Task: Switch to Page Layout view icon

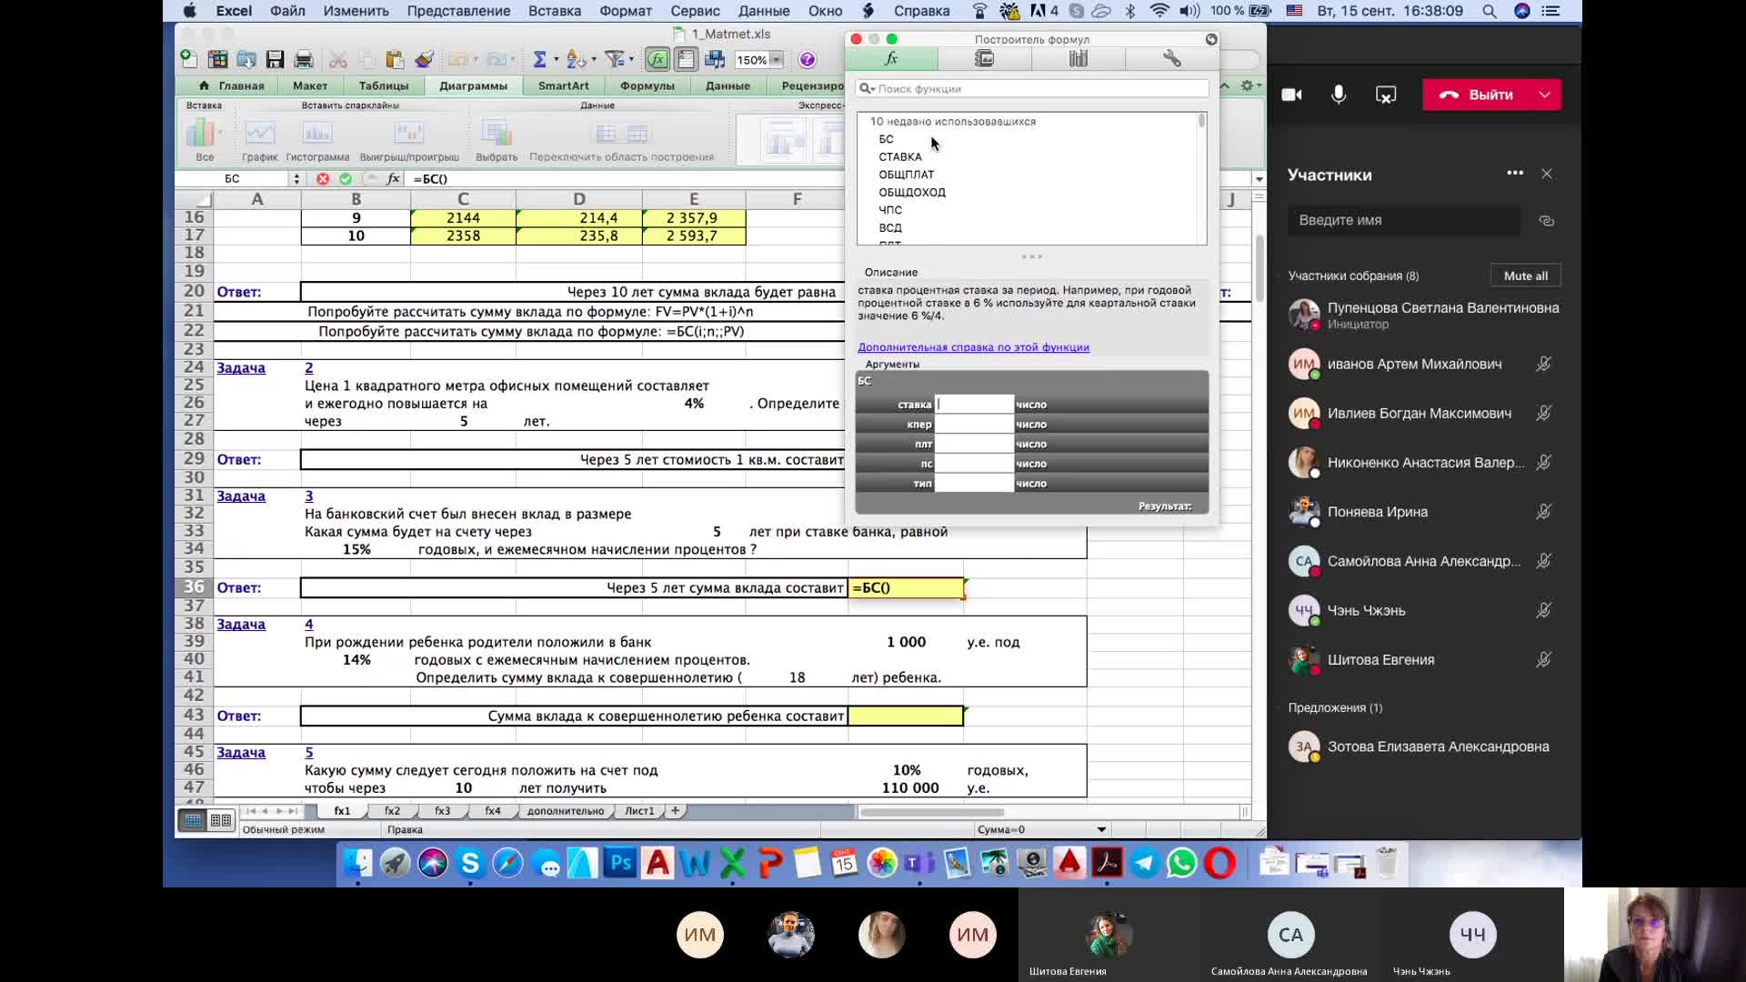Action: pos(221,821)
